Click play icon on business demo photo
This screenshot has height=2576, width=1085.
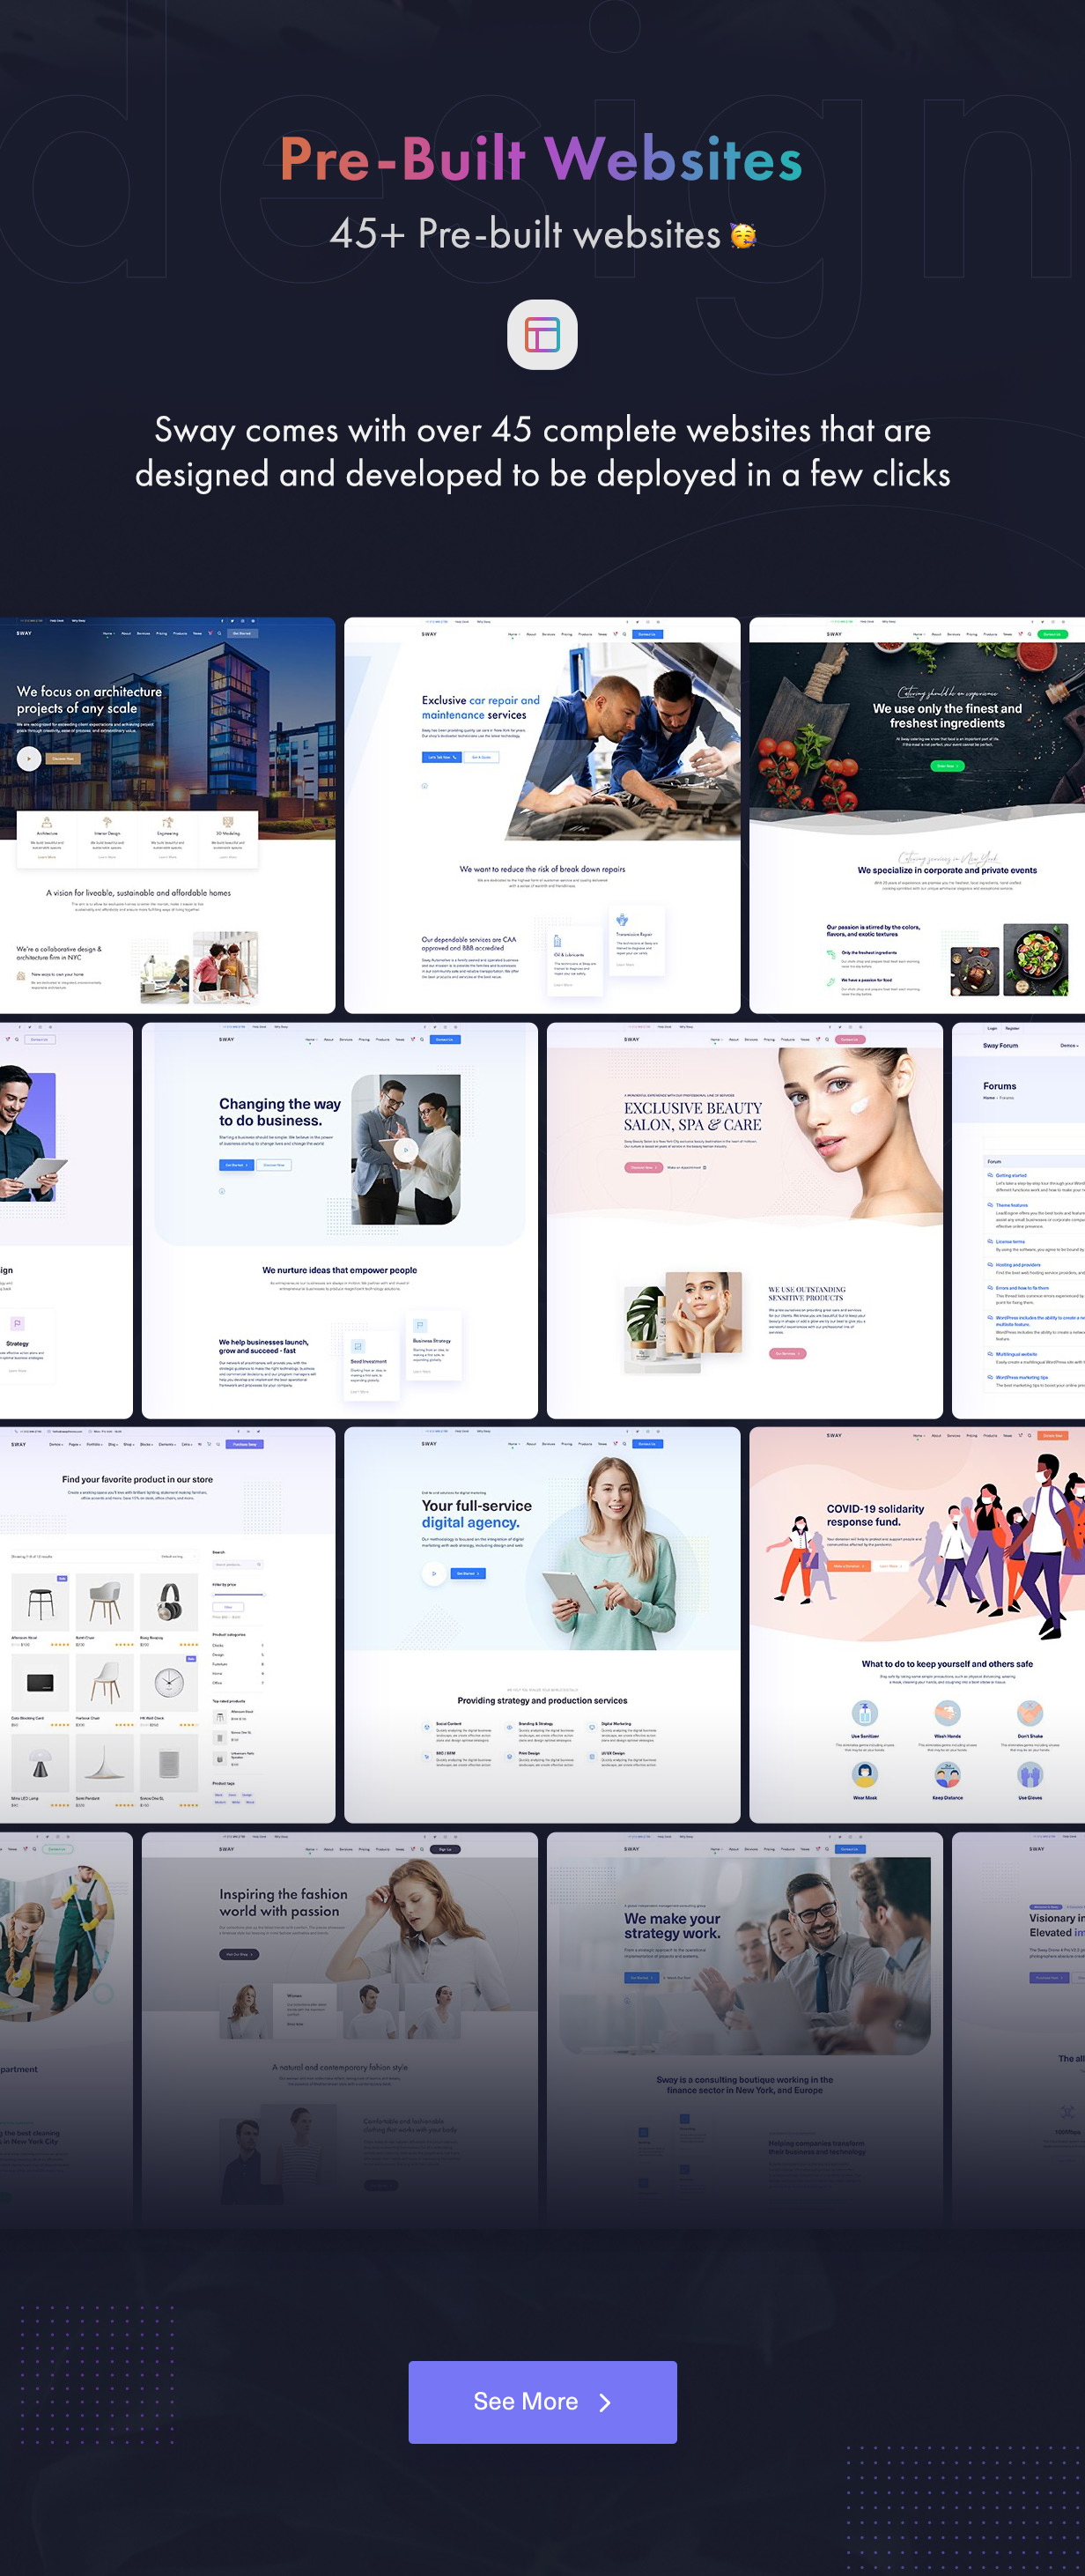(405, 1150)
